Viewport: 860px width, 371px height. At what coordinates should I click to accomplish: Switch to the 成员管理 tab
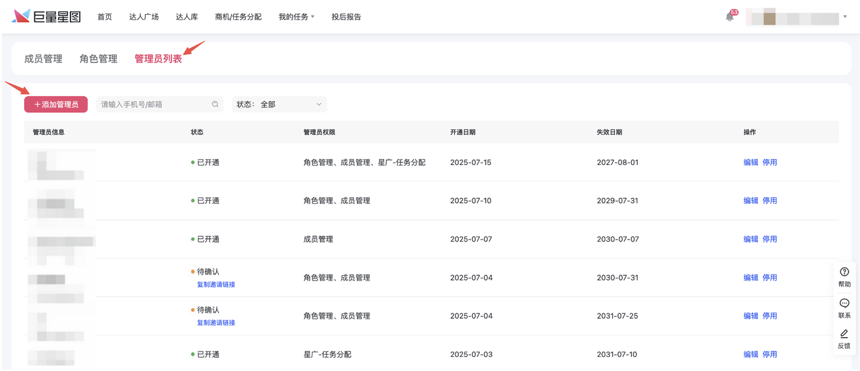(43, 59)
